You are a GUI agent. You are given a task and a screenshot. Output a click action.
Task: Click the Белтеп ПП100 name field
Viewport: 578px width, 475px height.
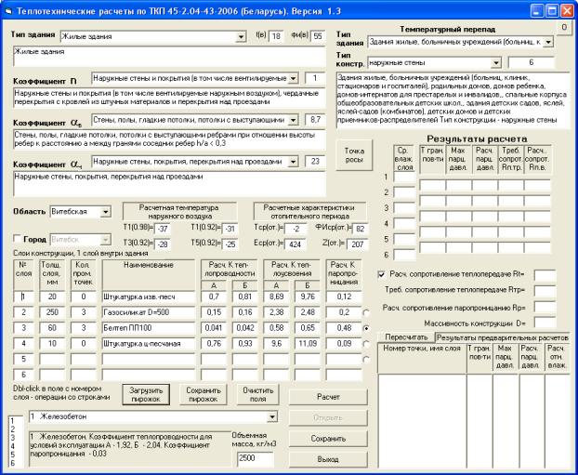149,328
